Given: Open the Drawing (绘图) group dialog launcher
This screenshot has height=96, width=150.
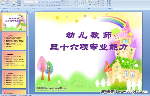Looking at the screenshot, I should (x=105, y=8).
